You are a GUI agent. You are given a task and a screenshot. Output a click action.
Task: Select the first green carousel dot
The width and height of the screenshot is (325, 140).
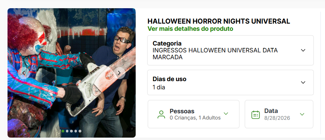tap(63, 131)
